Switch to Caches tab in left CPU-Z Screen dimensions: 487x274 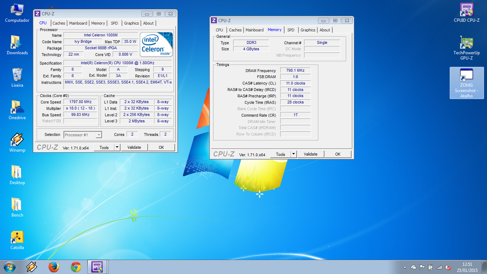pos(59,23)
